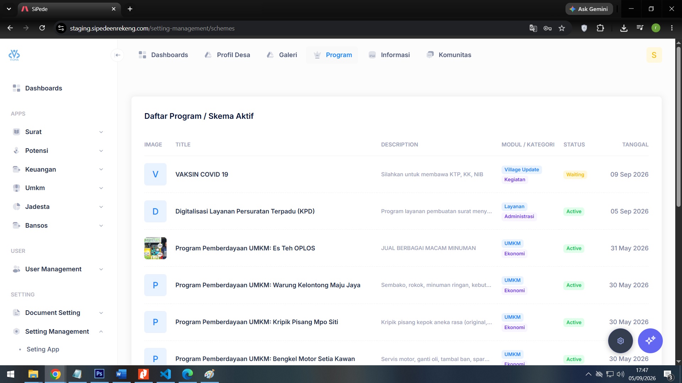The image size is (682, 383).
Task: Open the password manager key icon
Action: pos(547,28)
